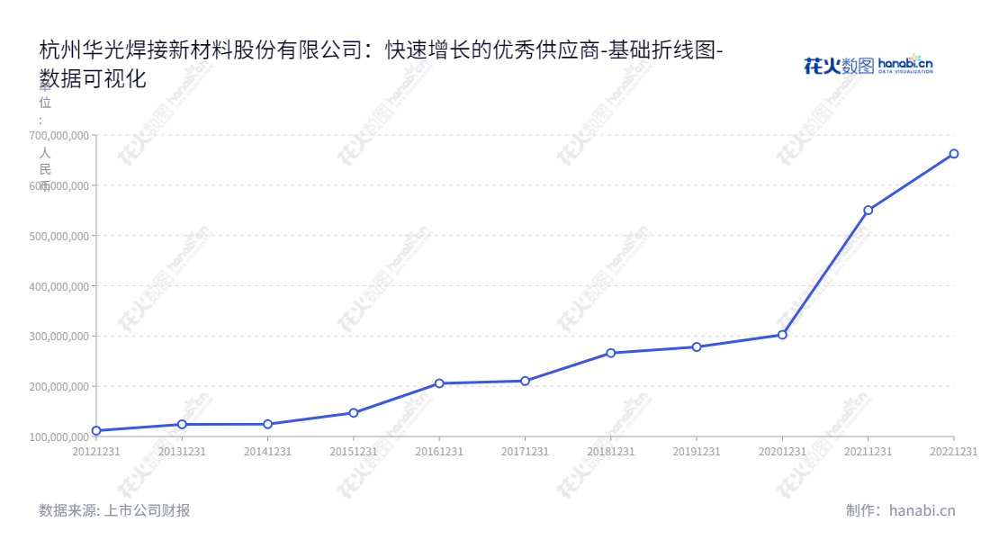990x558 pixels.
Task: Toggle the 20141231 data point highlight
Action: click(266, 422)
